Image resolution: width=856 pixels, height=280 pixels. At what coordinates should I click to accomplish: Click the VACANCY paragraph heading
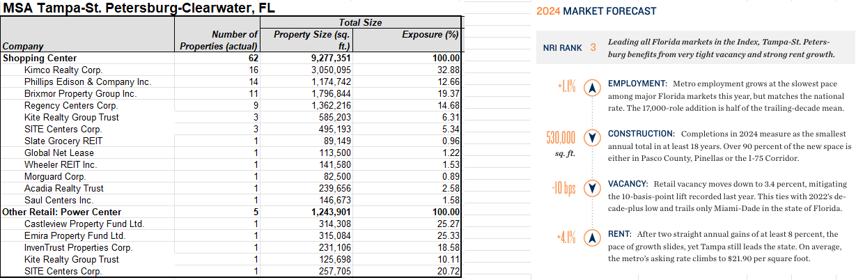point(628,183)
